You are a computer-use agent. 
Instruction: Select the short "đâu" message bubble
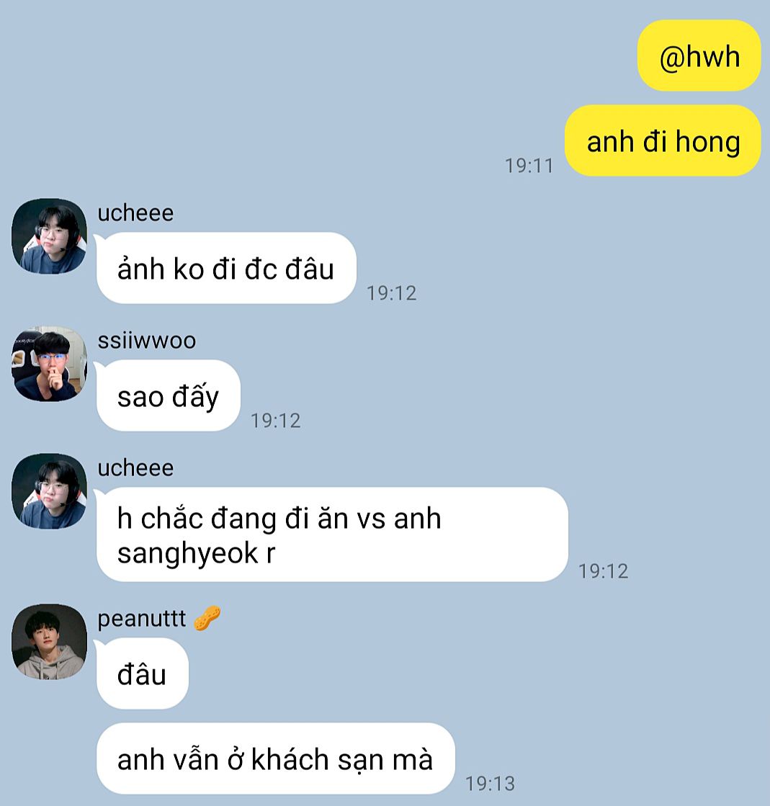pyautogui.click(x=143, y=673)
